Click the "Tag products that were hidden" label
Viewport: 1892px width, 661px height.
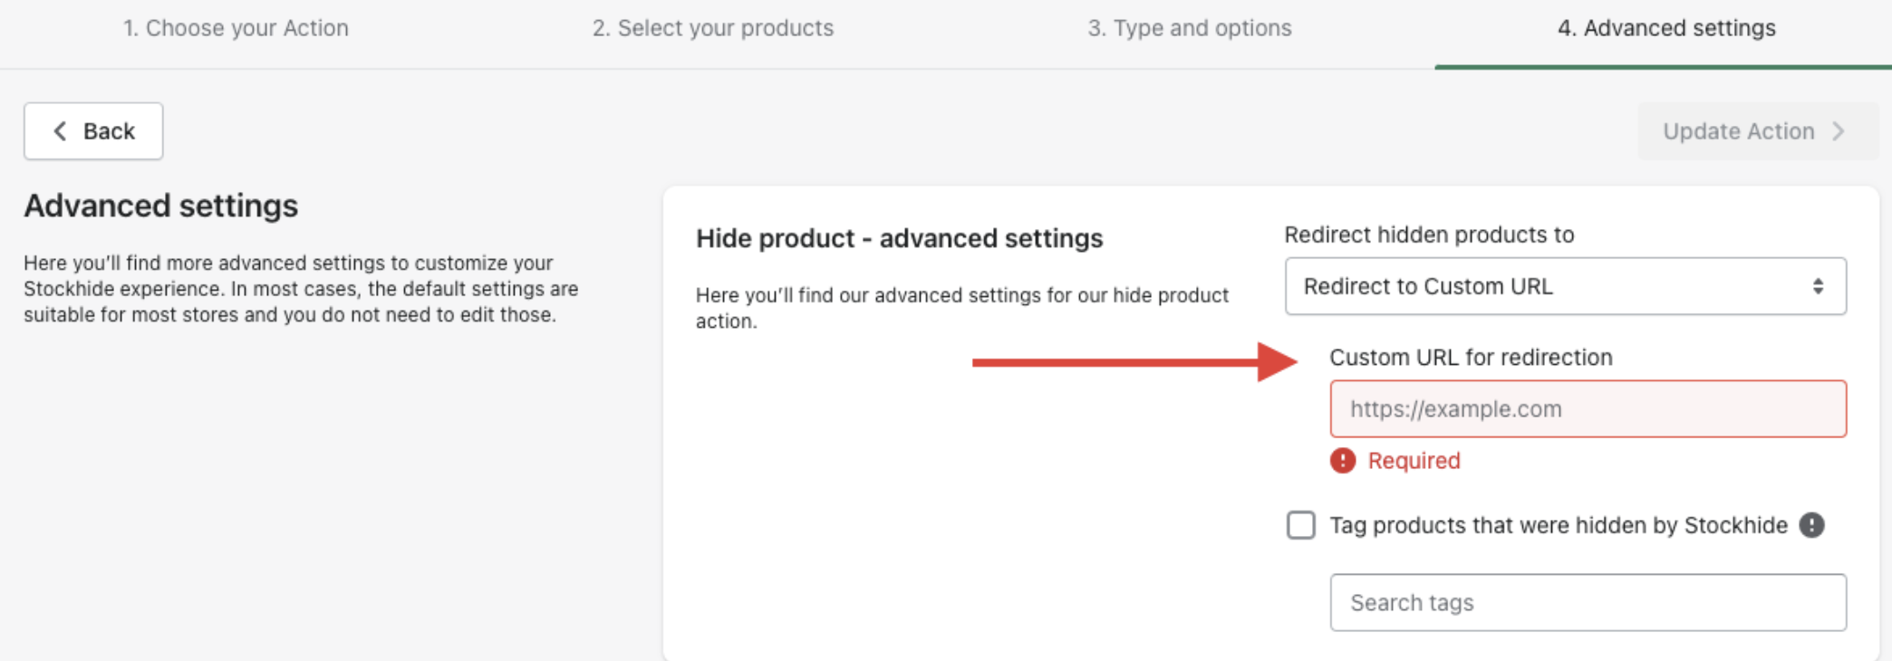click(x=1558, y=525)
